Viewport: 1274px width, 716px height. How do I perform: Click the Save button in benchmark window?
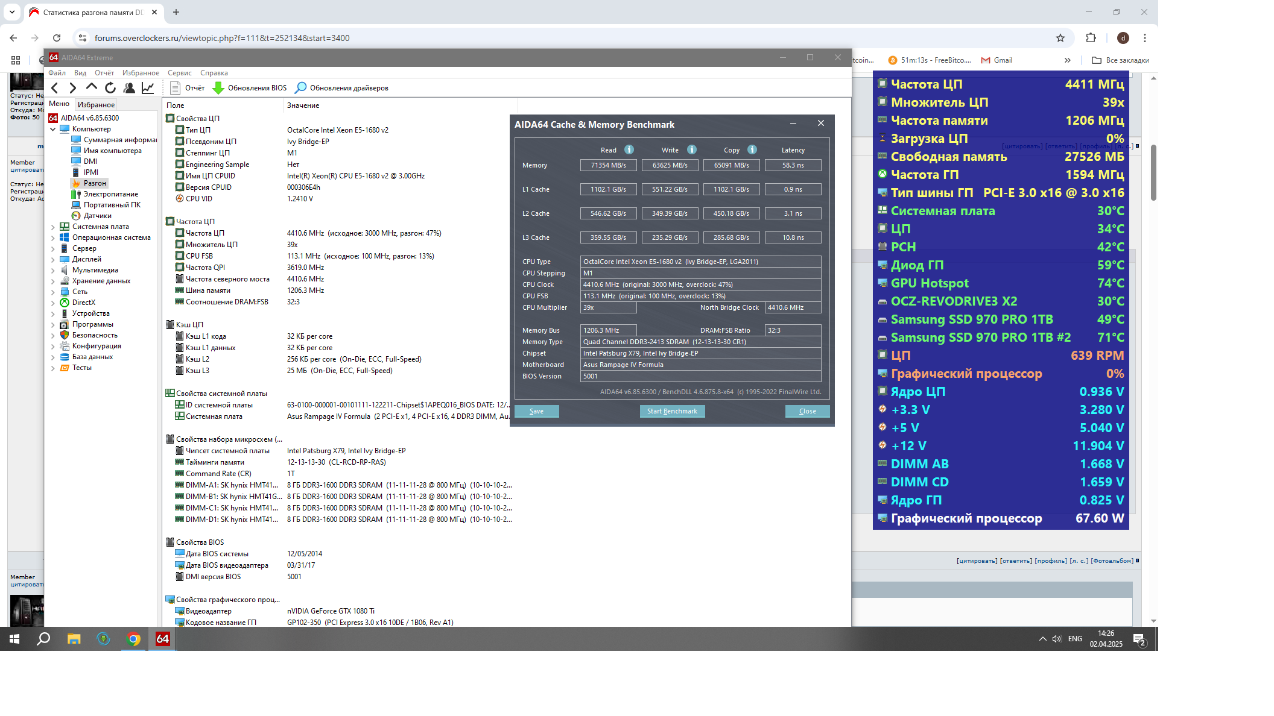536,411
